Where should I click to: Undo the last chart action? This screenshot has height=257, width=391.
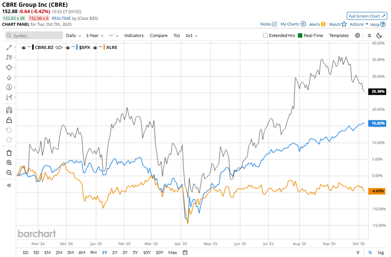[9, 130]
